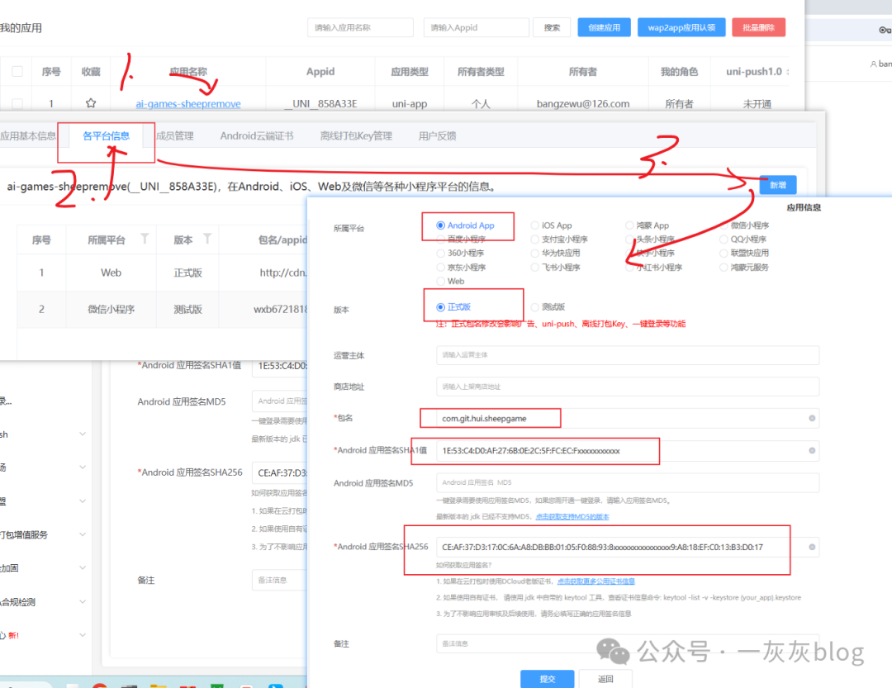Open the Android云端证书 tab
This screenshot has height=688, width=892.
coord(256,136)
